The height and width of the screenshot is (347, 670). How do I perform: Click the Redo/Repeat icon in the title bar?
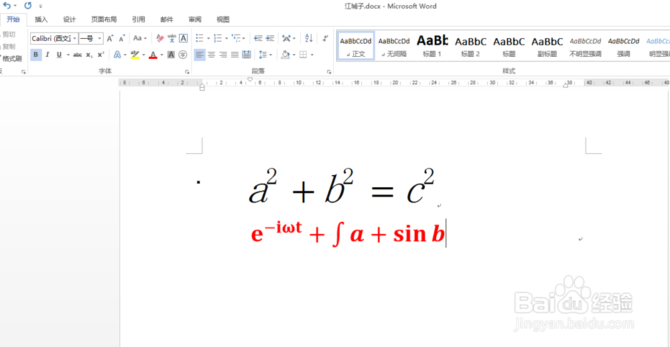click(x=27, y=5)
